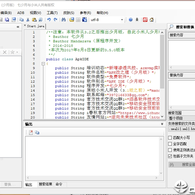This screenshot has width=195, height=195.
Task: Switch to the 命令 tab
Action: tap(59, 184)
